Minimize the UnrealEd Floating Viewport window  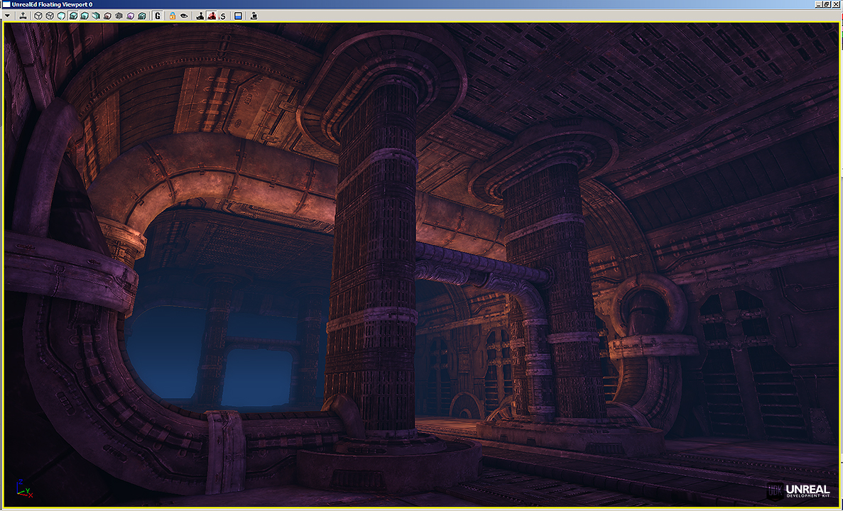tap(819, 4)
